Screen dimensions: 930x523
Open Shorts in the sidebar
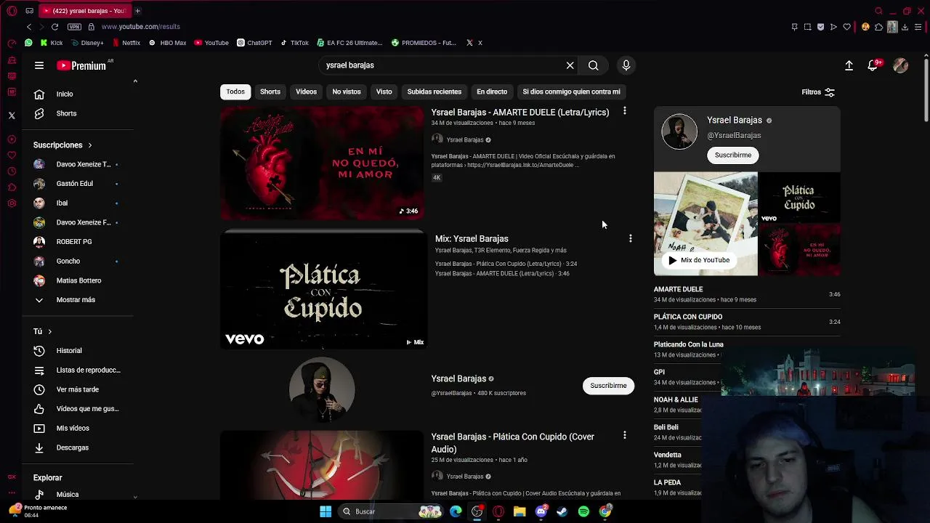65,113
